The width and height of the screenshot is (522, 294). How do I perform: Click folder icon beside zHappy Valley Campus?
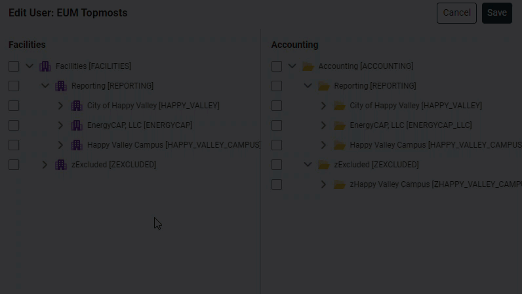pos(339,184)
